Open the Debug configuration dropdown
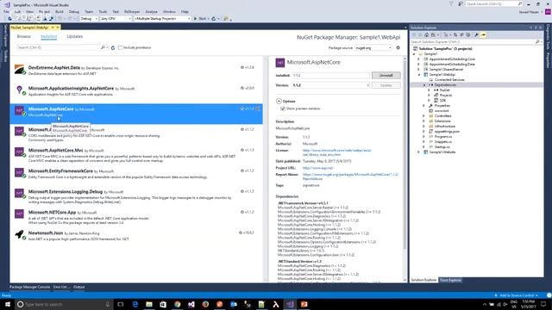 point(89,19)
